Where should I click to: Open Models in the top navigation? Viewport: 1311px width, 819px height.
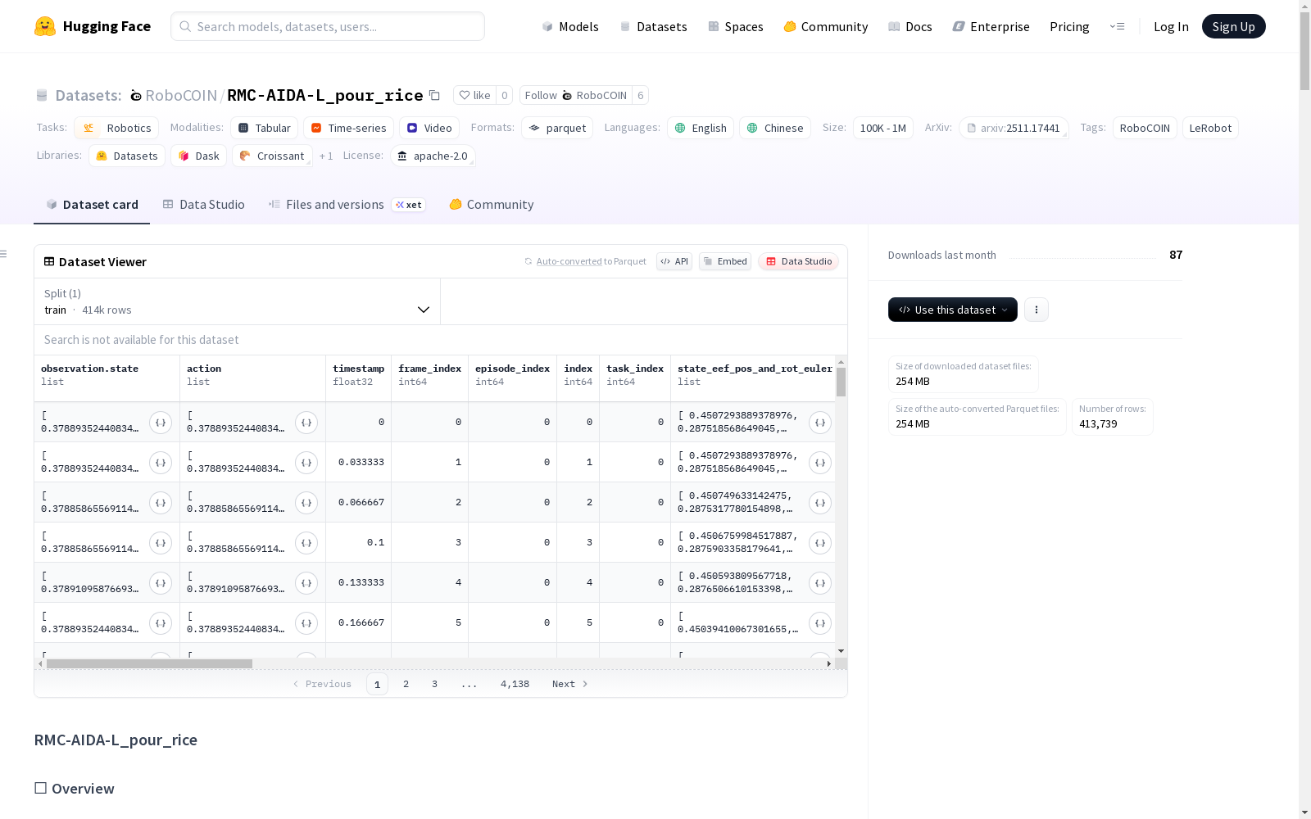pos(570,26)
